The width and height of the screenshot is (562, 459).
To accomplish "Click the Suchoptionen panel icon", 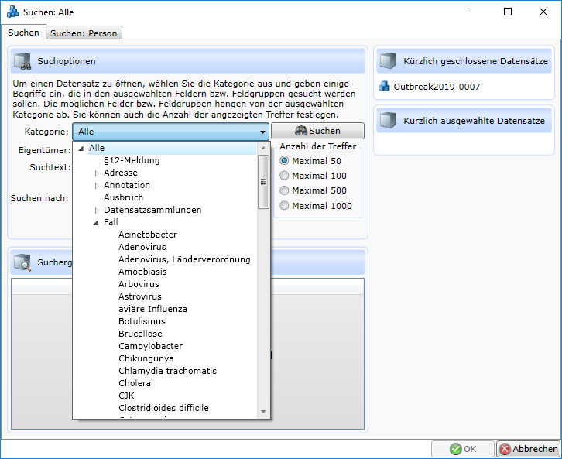I will coord(22,61).
